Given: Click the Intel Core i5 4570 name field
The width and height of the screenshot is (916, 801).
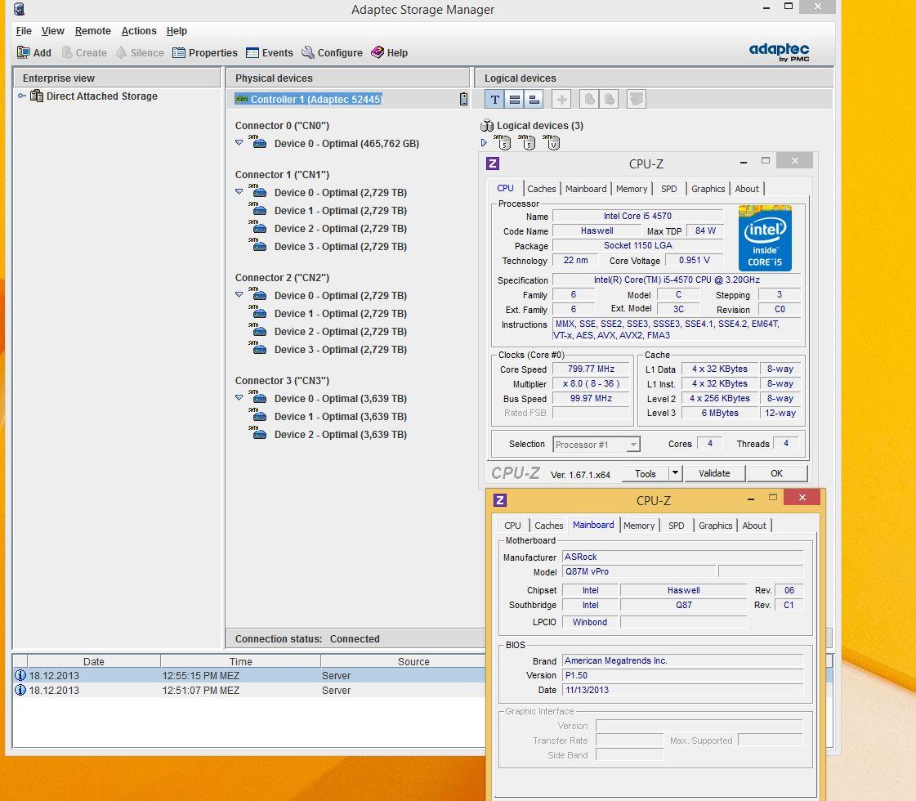Looking at the screenshot, I should pos(637,216).
